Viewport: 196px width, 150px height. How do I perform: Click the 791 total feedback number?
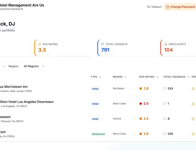105,50
